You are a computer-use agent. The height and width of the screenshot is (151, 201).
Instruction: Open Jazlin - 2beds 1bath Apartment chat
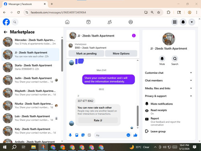point(31,80)
